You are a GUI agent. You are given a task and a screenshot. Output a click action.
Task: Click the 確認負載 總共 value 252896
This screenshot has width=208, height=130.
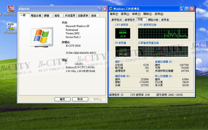pyautogui.click(x=145, y=79)
